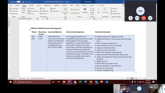
Task: Open the 3D Models dropdown arrow
Action: [x=49, y=11]
